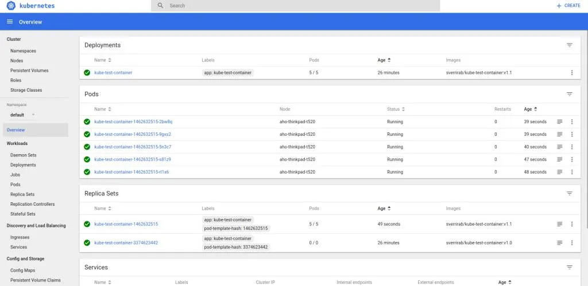Image resolution: width=588 pixels, height=286 pixels.
Task: Click the filter icon in Pods card
Action: pyautogui.click(x=569, y=94)
